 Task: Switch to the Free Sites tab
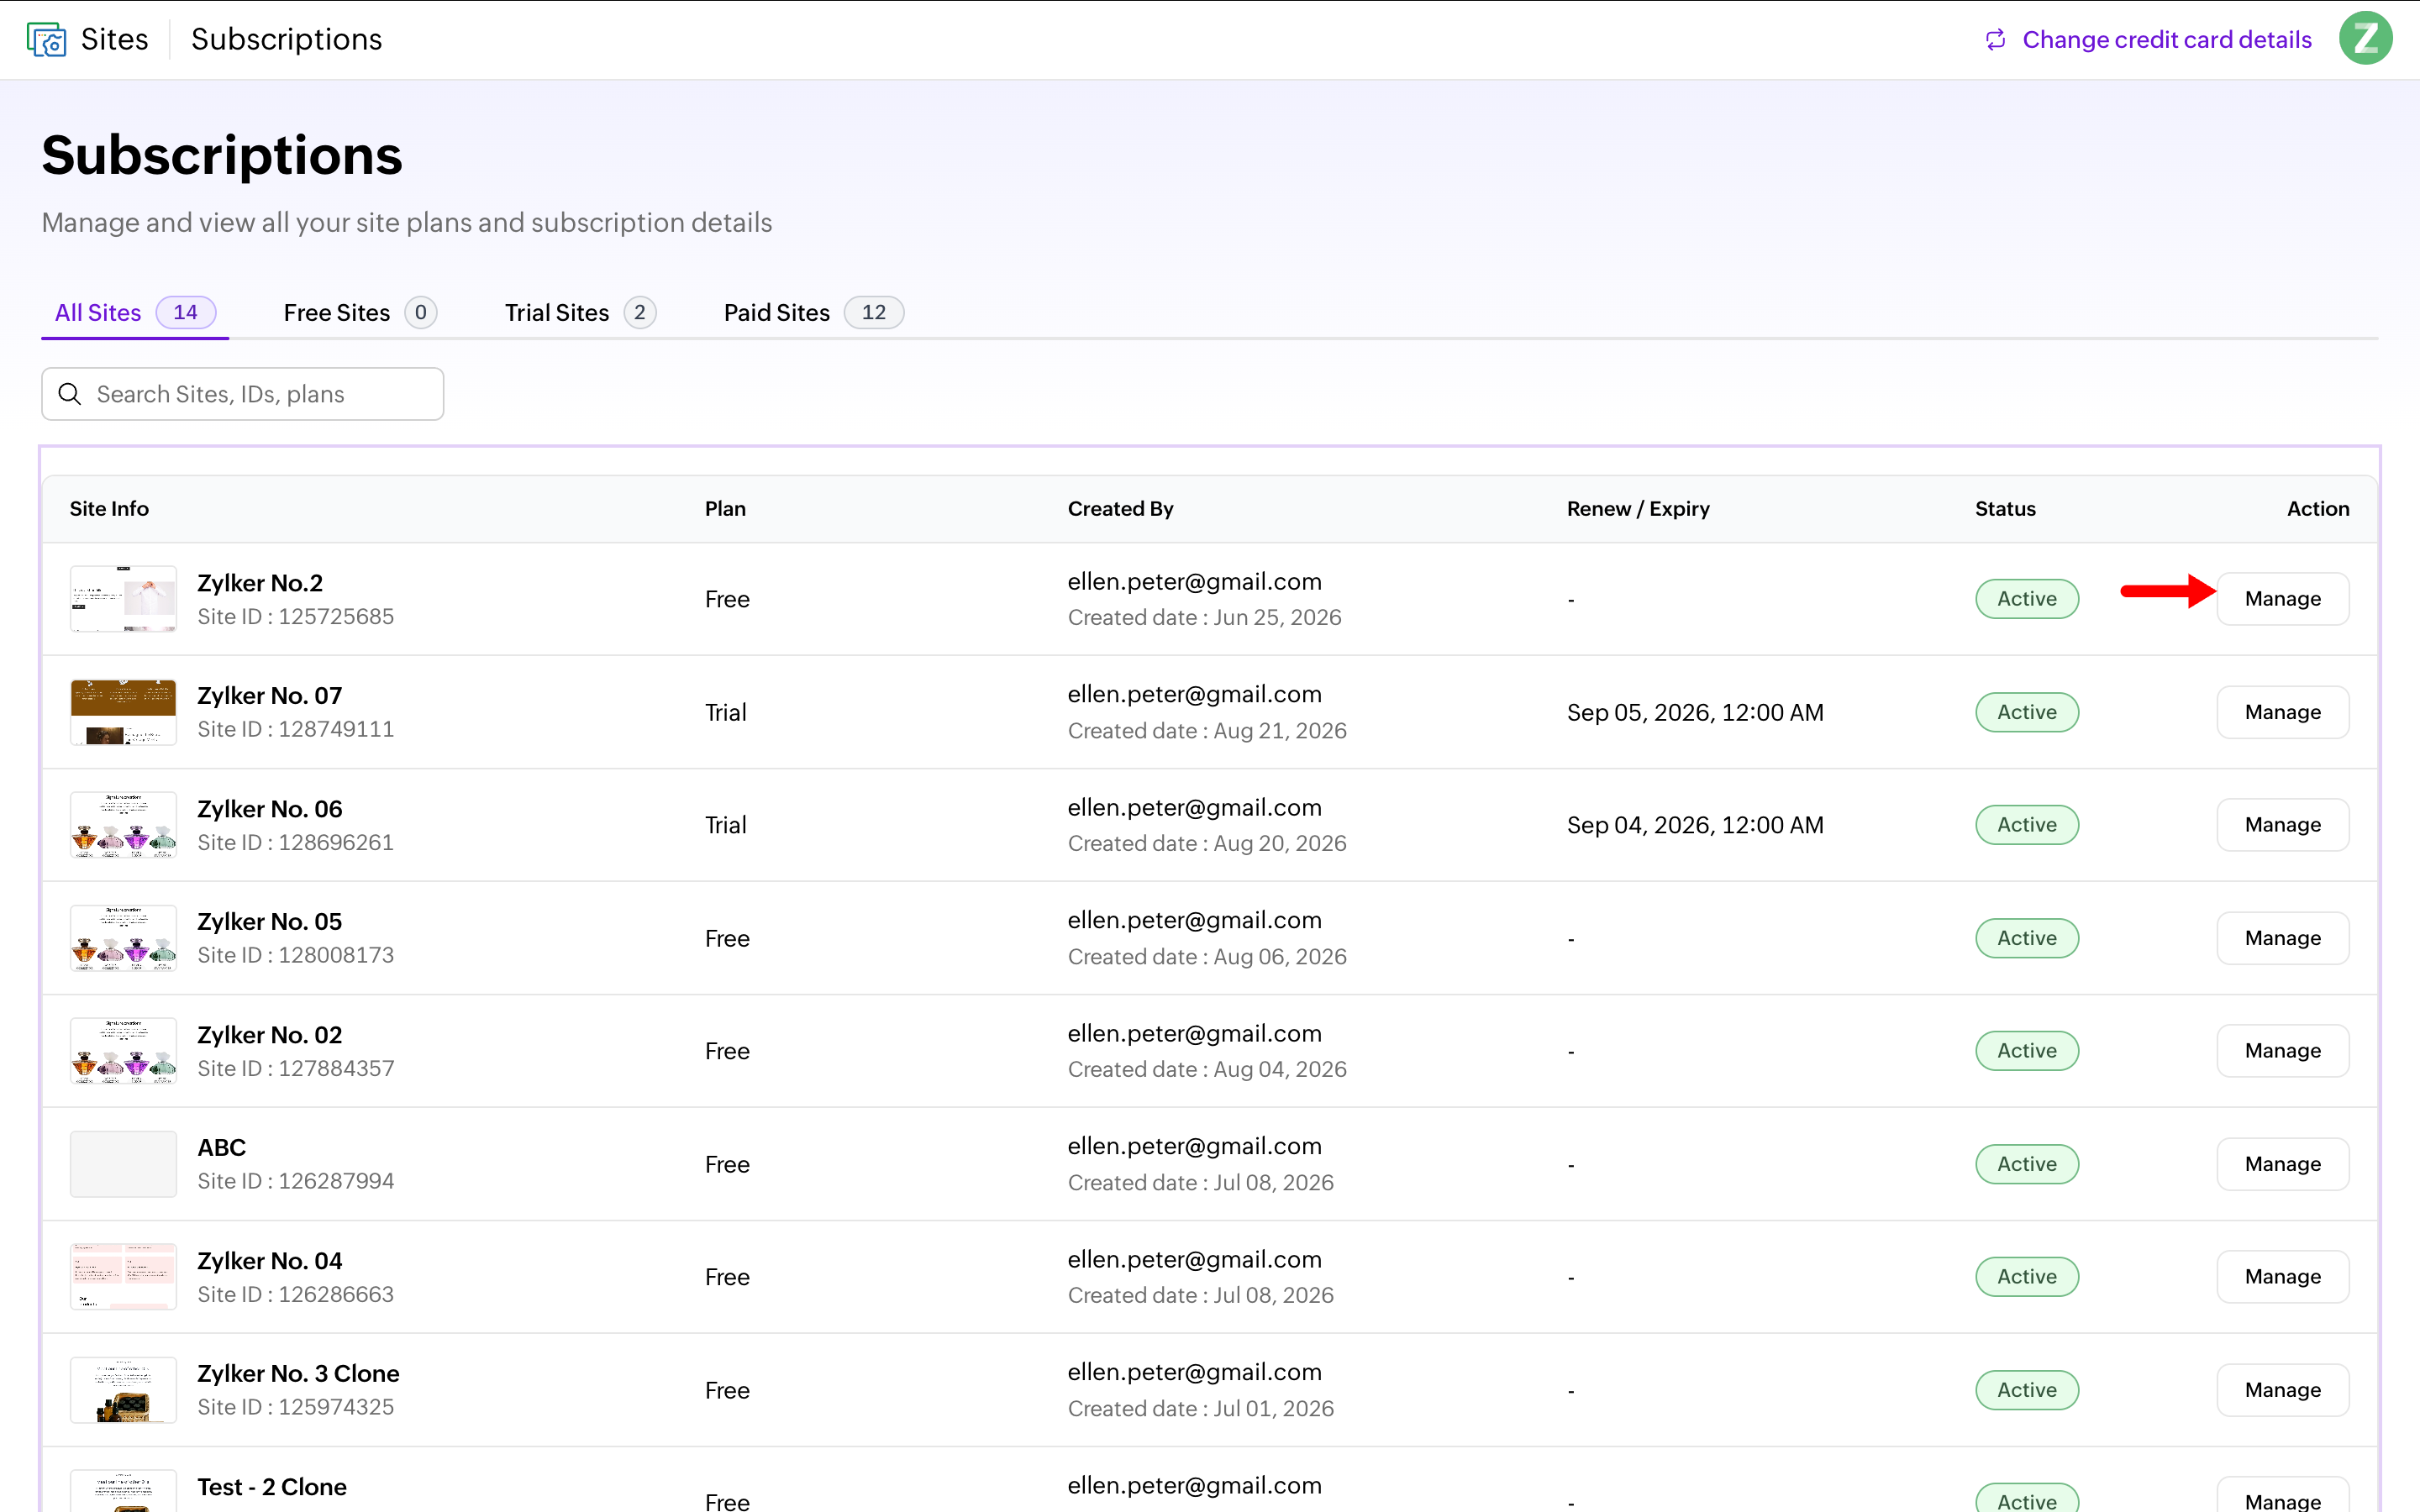point(360,313)
